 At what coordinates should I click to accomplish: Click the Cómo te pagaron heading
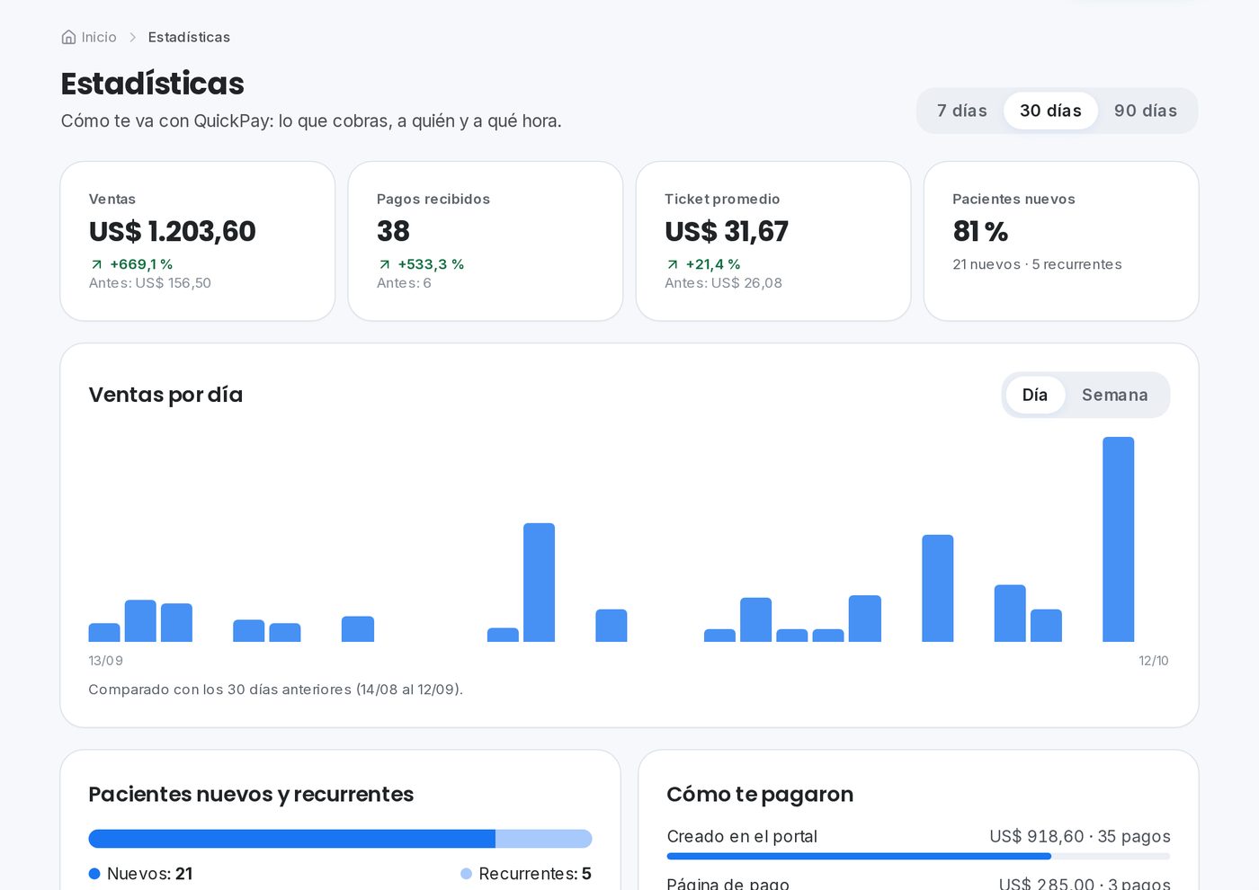760,795
